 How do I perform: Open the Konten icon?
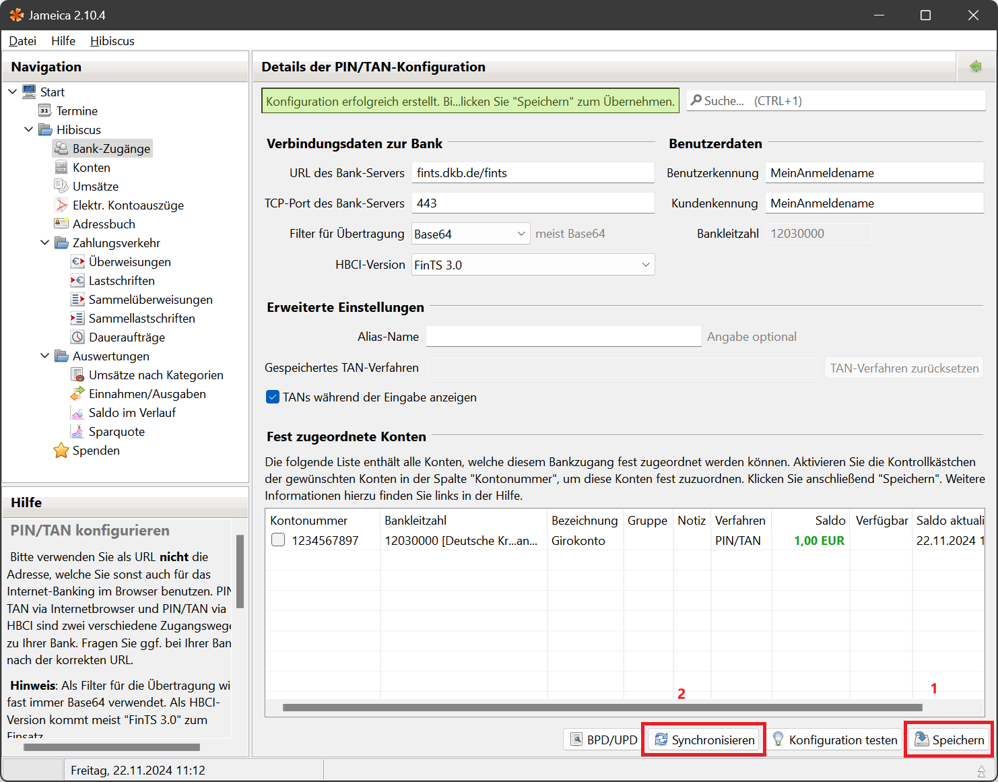[61, 167]
